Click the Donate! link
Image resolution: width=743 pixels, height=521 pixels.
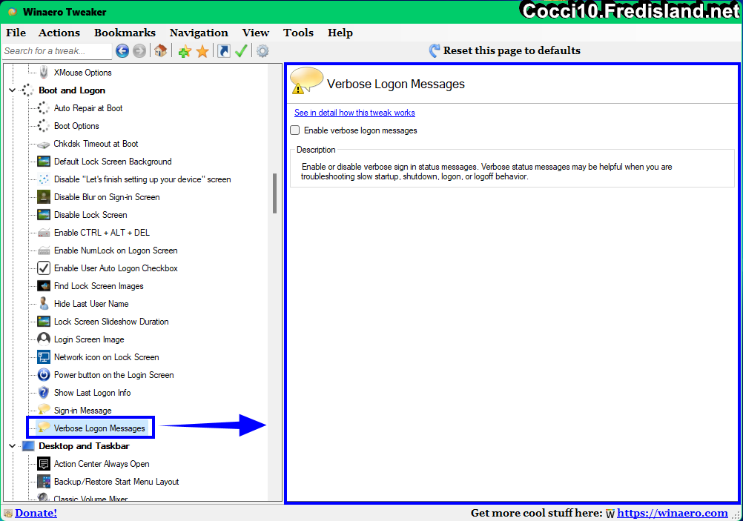[x=36, y=513]
